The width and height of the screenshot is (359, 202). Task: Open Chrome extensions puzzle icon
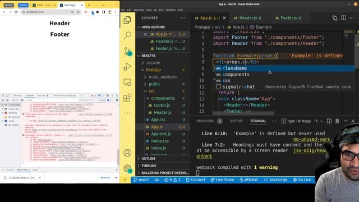[98, 12]
